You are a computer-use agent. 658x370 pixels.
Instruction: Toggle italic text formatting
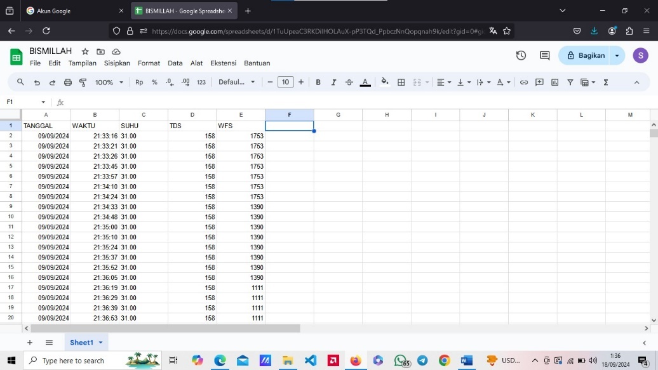click(333, 83)
